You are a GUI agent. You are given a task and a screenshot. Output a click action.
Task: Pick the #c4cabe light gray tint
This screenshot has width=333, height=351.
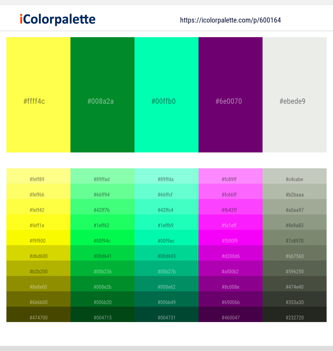coord(295,176)
